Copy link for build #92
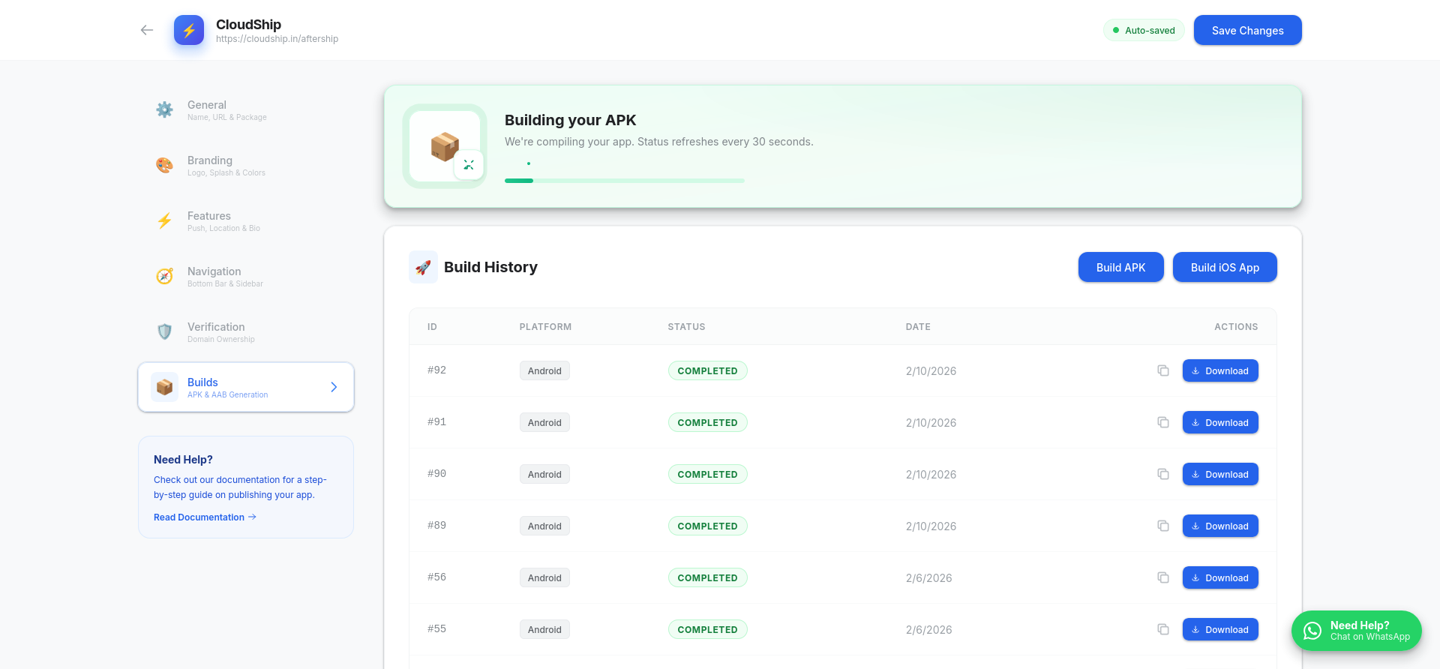The height and width of the screenshot is (669, 1440). pyautogui.click(x=1163, y=370)
